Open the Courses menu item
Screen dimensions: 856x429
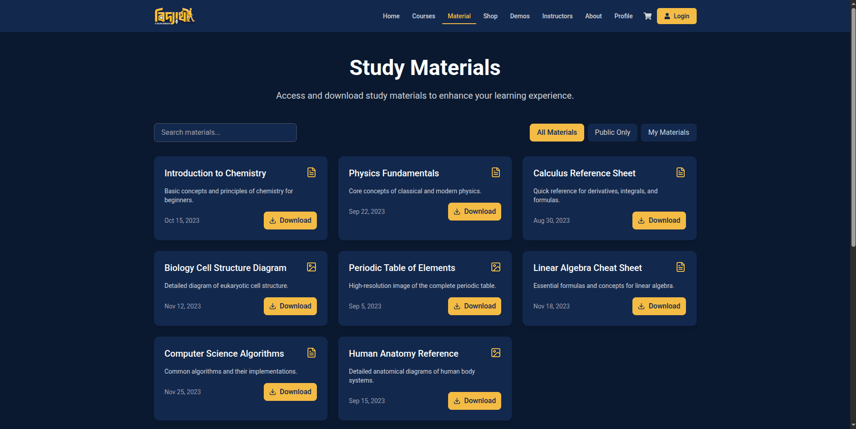(424, 16)
